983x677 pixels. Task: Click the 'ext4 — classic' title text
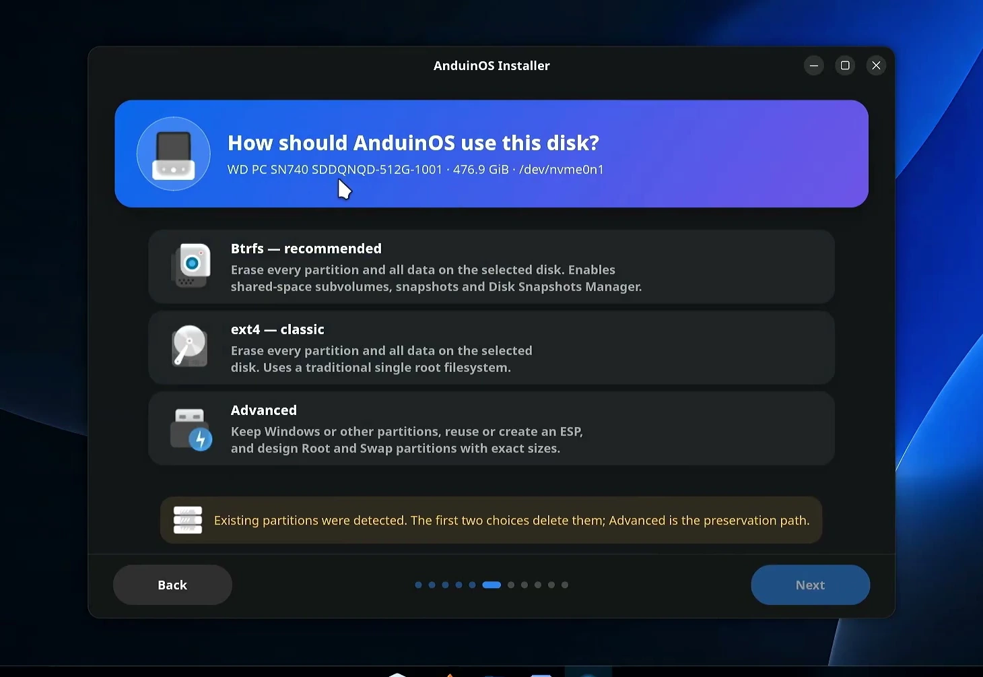tap(277, 329)
